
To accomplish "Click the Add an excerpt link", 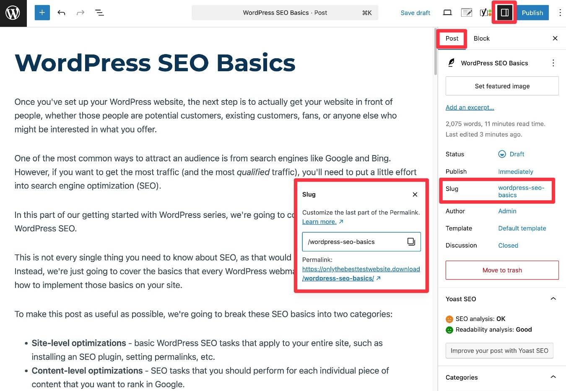I will pyautogui.click(x=470, y=107).
